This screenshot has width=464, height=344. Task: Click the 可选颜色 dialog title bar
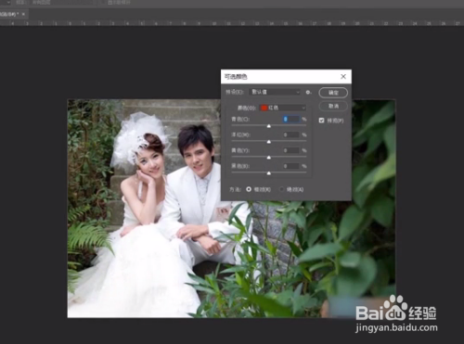click(286, 76)
